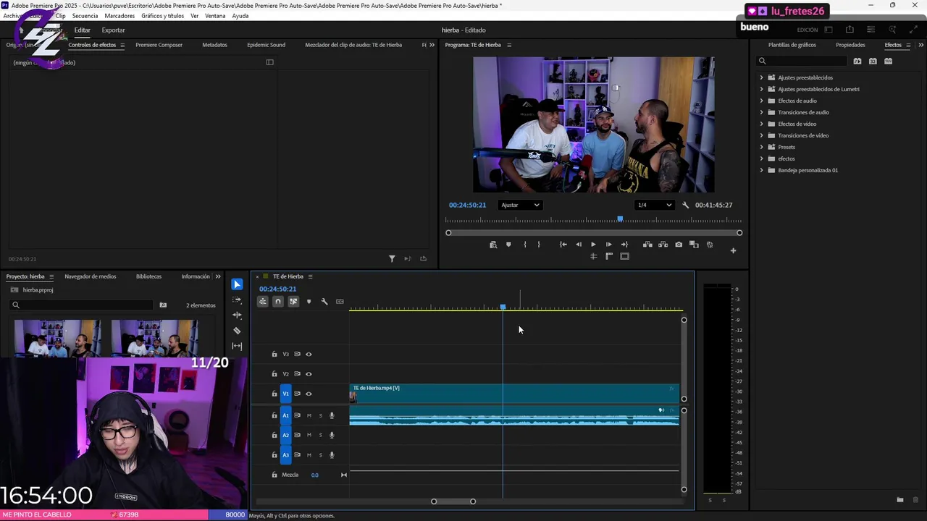Add marker in the Program monitor
The image size is (927, 521).
coord(508,245)
